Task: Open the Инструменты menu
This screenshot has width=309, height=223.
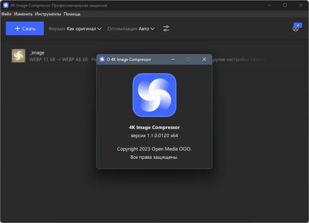Action: click(48, 14)
